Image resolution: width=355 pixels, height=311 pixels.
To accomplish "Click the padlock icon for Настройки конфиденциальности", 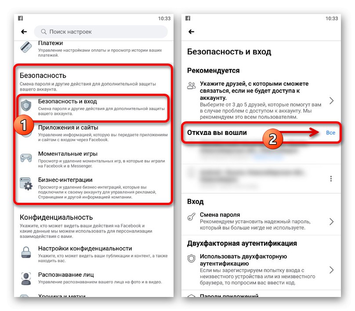I will coord(26,252).
